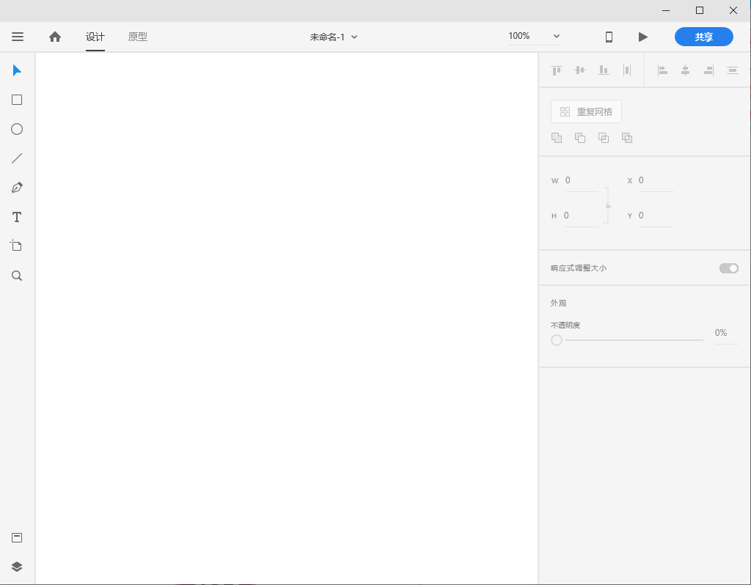Open the Layers panel
Viewport: 751px width, 585px height.
point(17,566)
